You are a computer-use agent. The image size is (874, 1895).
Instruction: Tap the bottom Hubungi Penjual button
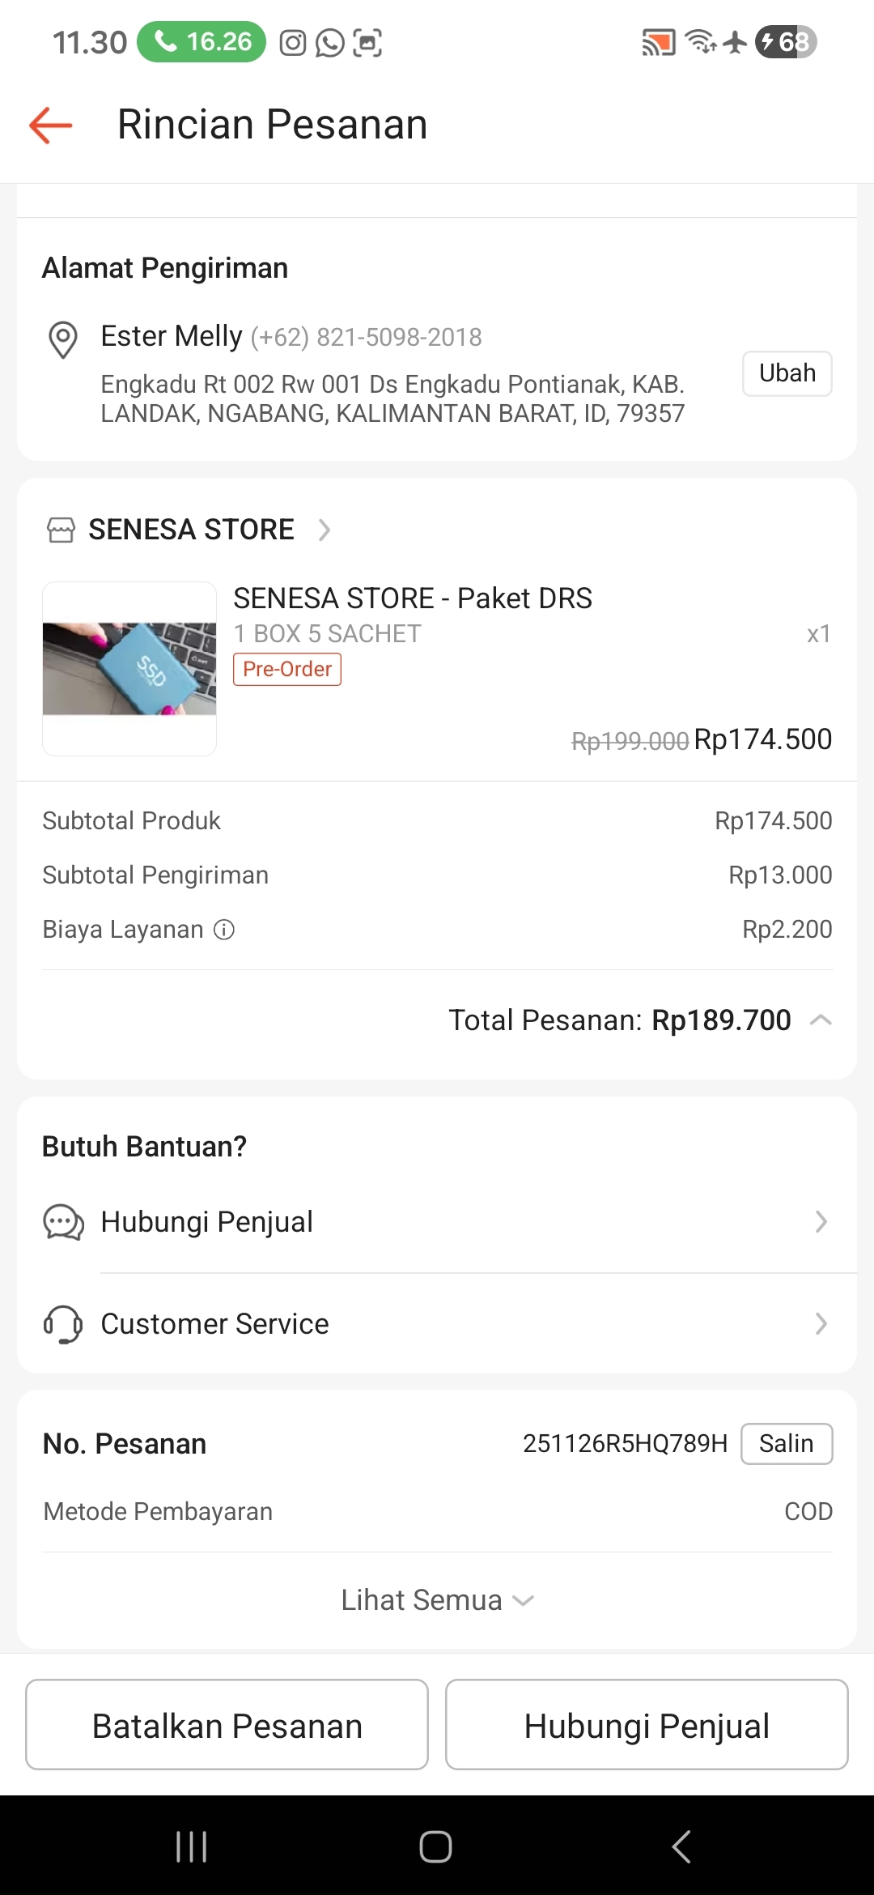click(647, 1725)
